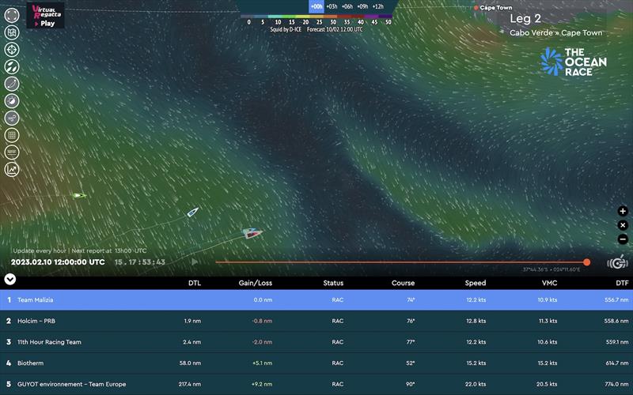Click the Cabo Verde » Cape Town label

tap(556, 33)
